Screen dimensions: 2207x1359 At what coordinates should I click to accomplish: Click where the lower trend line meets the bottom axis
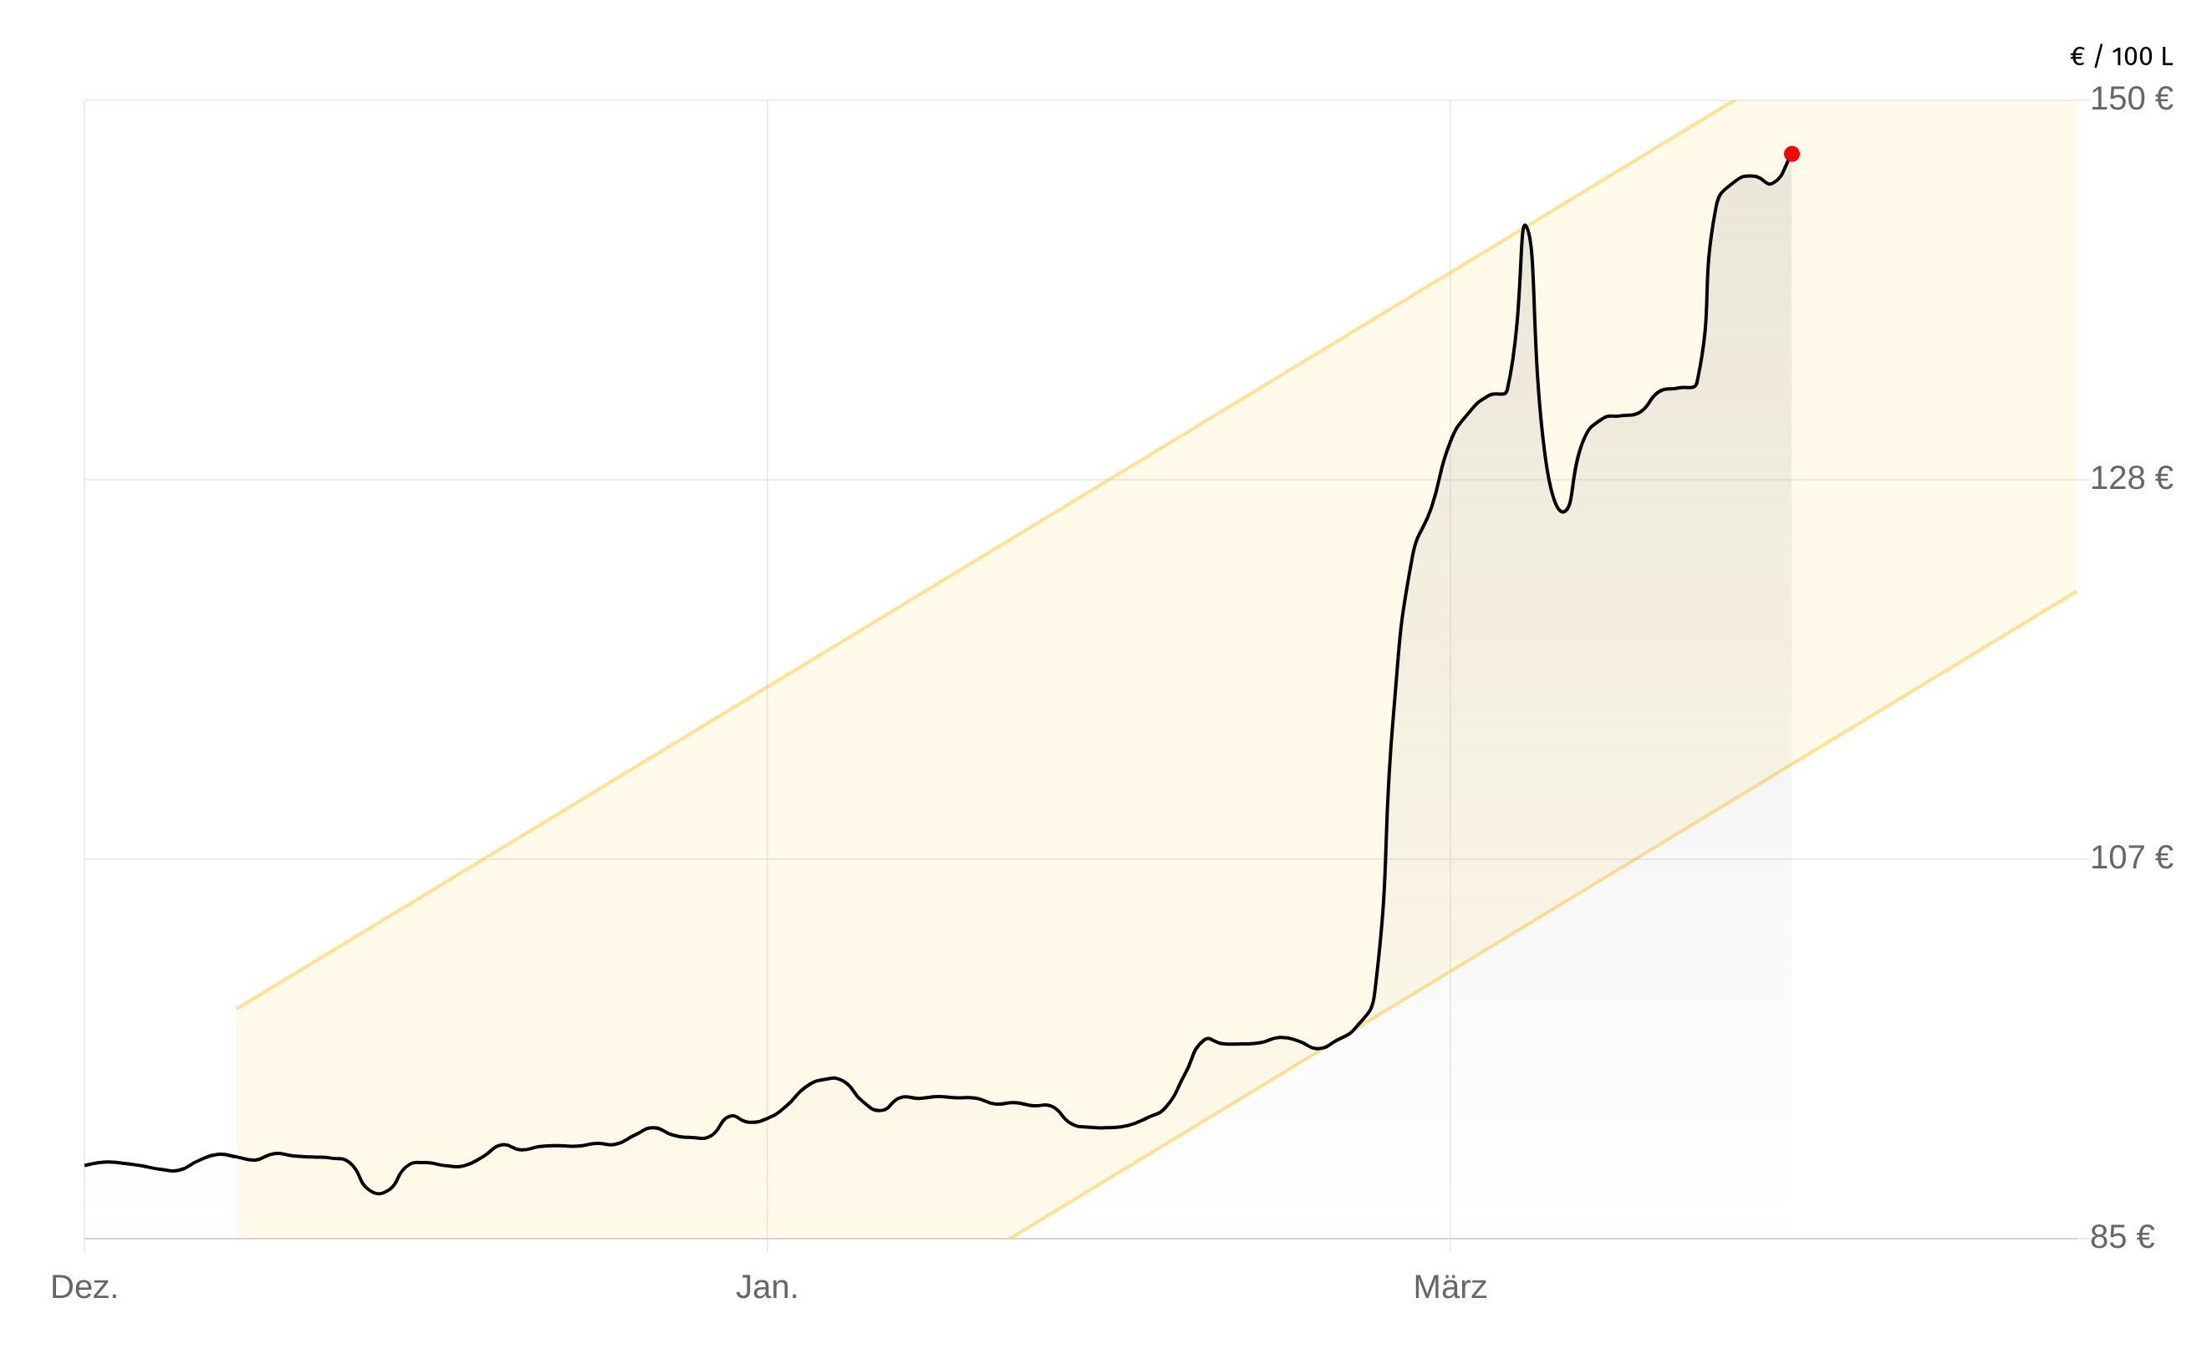(x=1011, y=1238)
